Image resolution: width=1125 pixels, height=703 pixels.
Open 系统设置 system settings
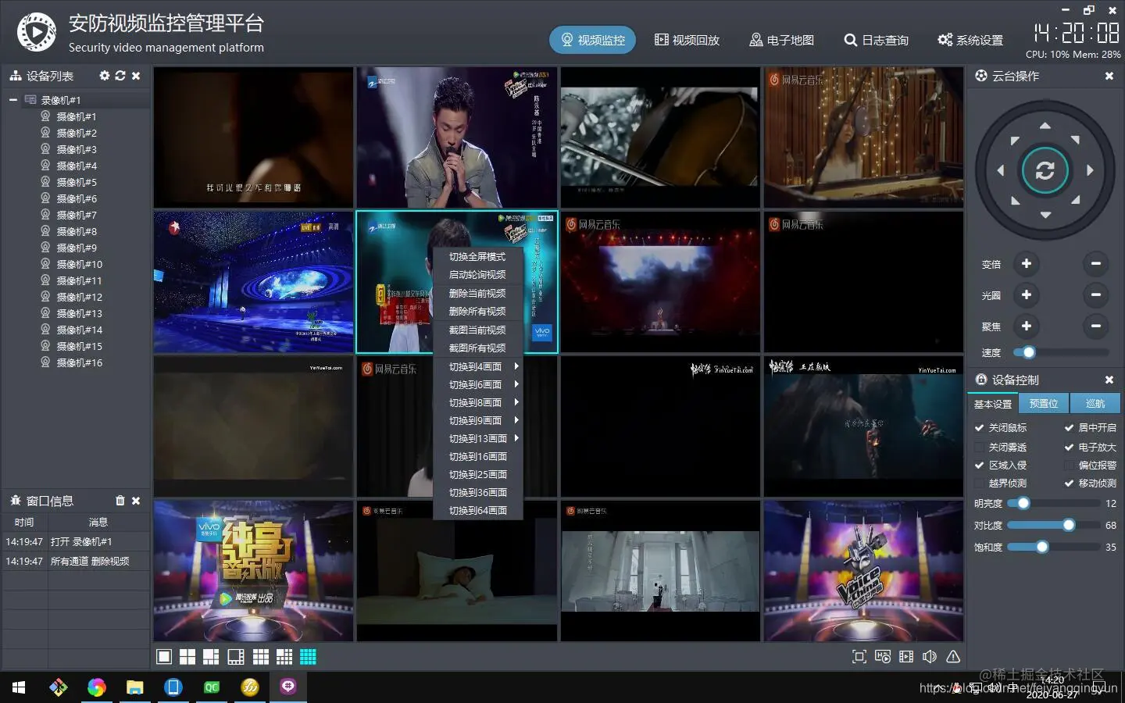pyautogui.click(x=970, y=40)
